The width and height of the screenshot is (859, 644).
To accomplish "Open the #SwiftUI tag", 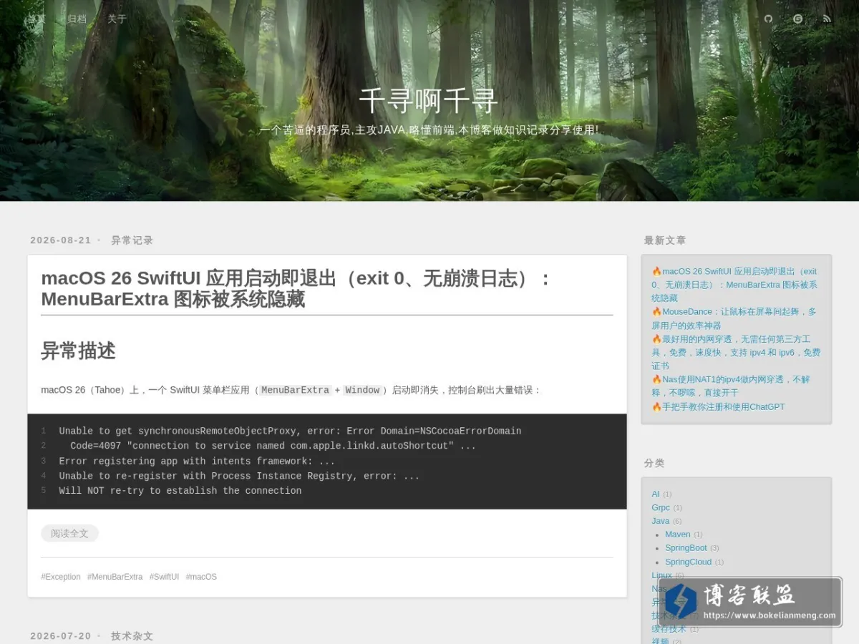I will click(164, 577).
